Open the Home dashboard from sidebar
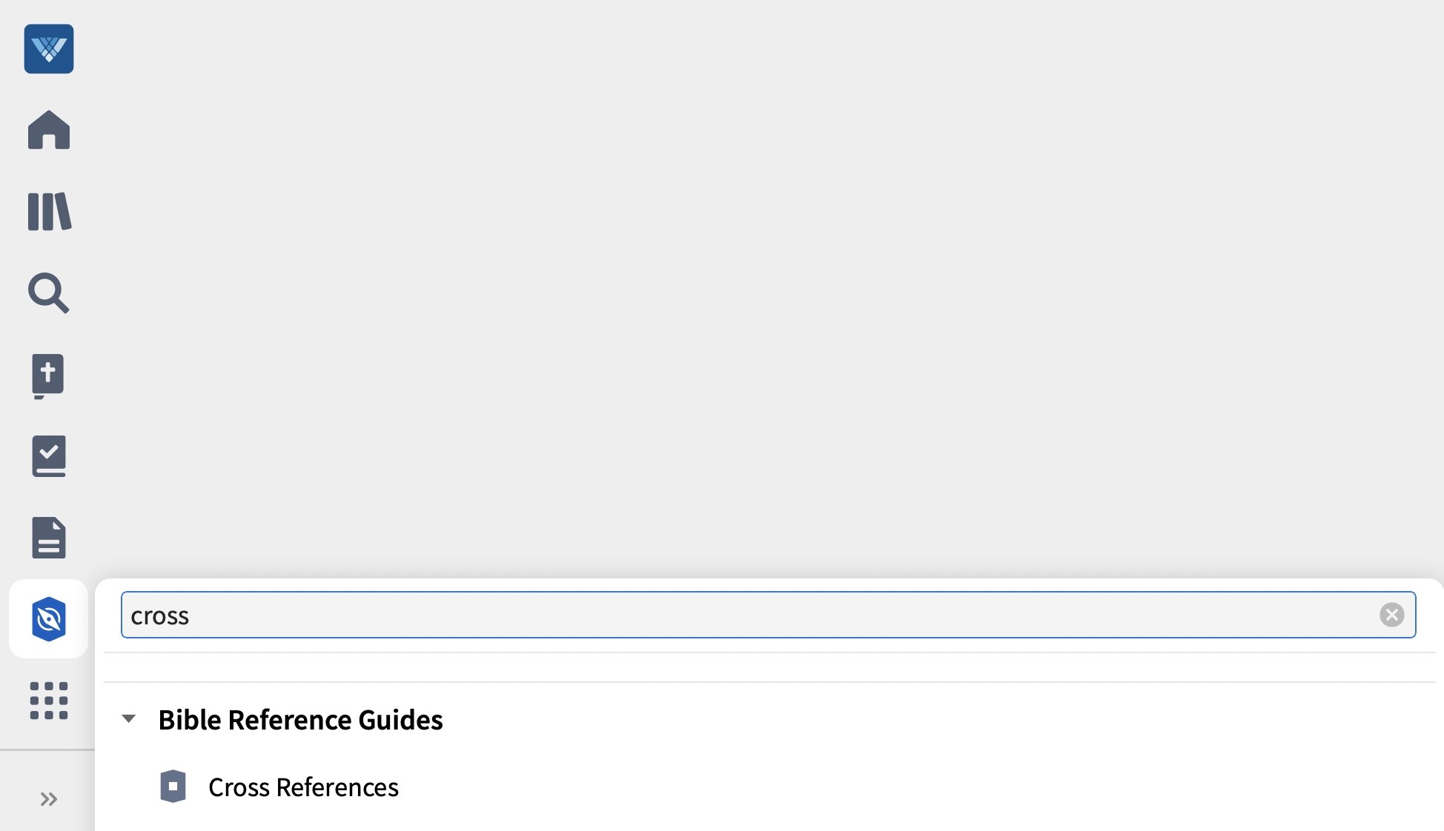The width and height of the screenshot is (1444, 831). 49,130
